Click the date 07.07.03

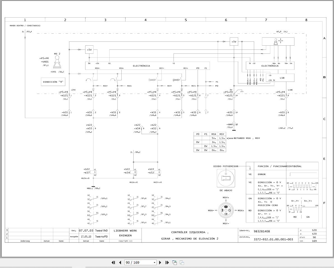(86, 230)
